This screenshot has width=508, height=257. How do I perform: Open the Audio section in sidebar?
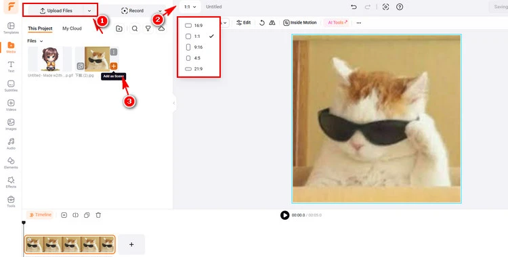(x=11, y=143)
